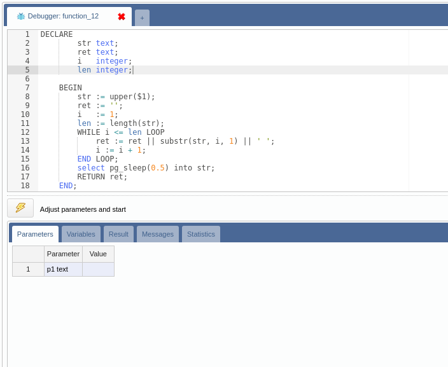Click line number 16 in editor gutter
Screen dimensions: 448x367
click(x=25, y=168)
